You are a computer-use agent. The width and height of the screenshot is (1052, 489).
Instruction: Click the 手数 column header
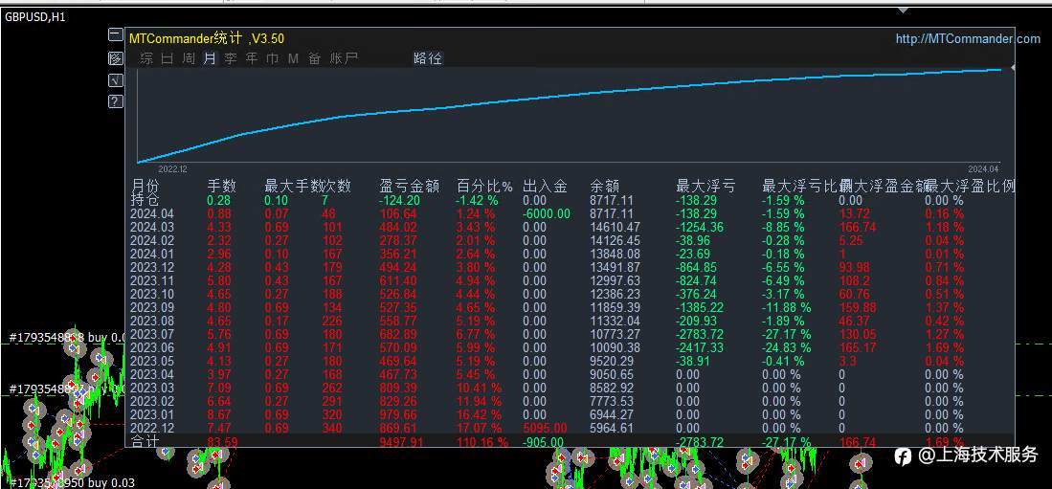click(221, 187)
